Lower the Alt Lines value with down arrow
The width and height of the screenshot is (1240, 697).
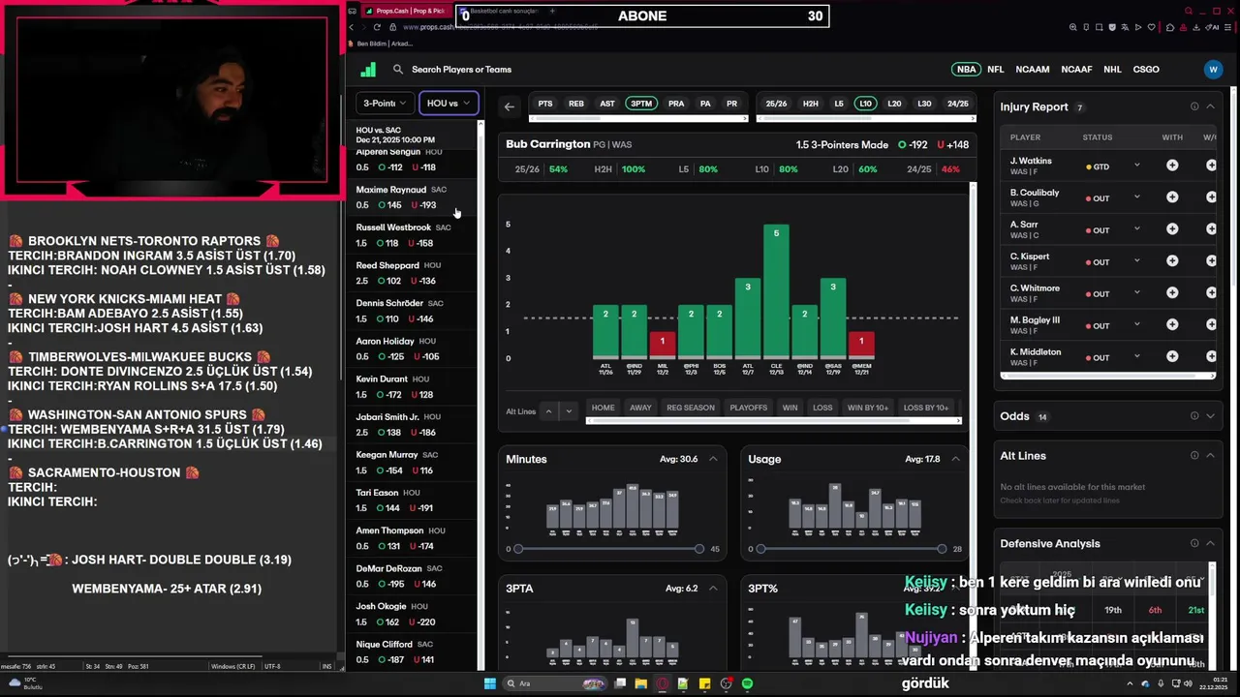click(x=569, y=410)
